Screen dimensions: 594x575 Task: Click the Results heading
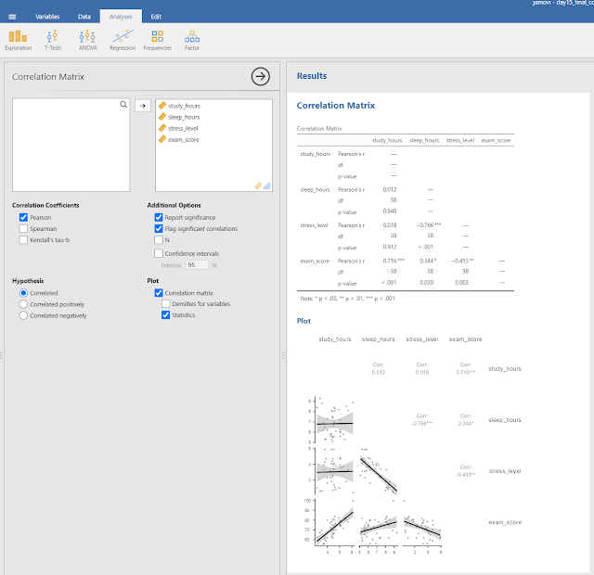(312, 76)
